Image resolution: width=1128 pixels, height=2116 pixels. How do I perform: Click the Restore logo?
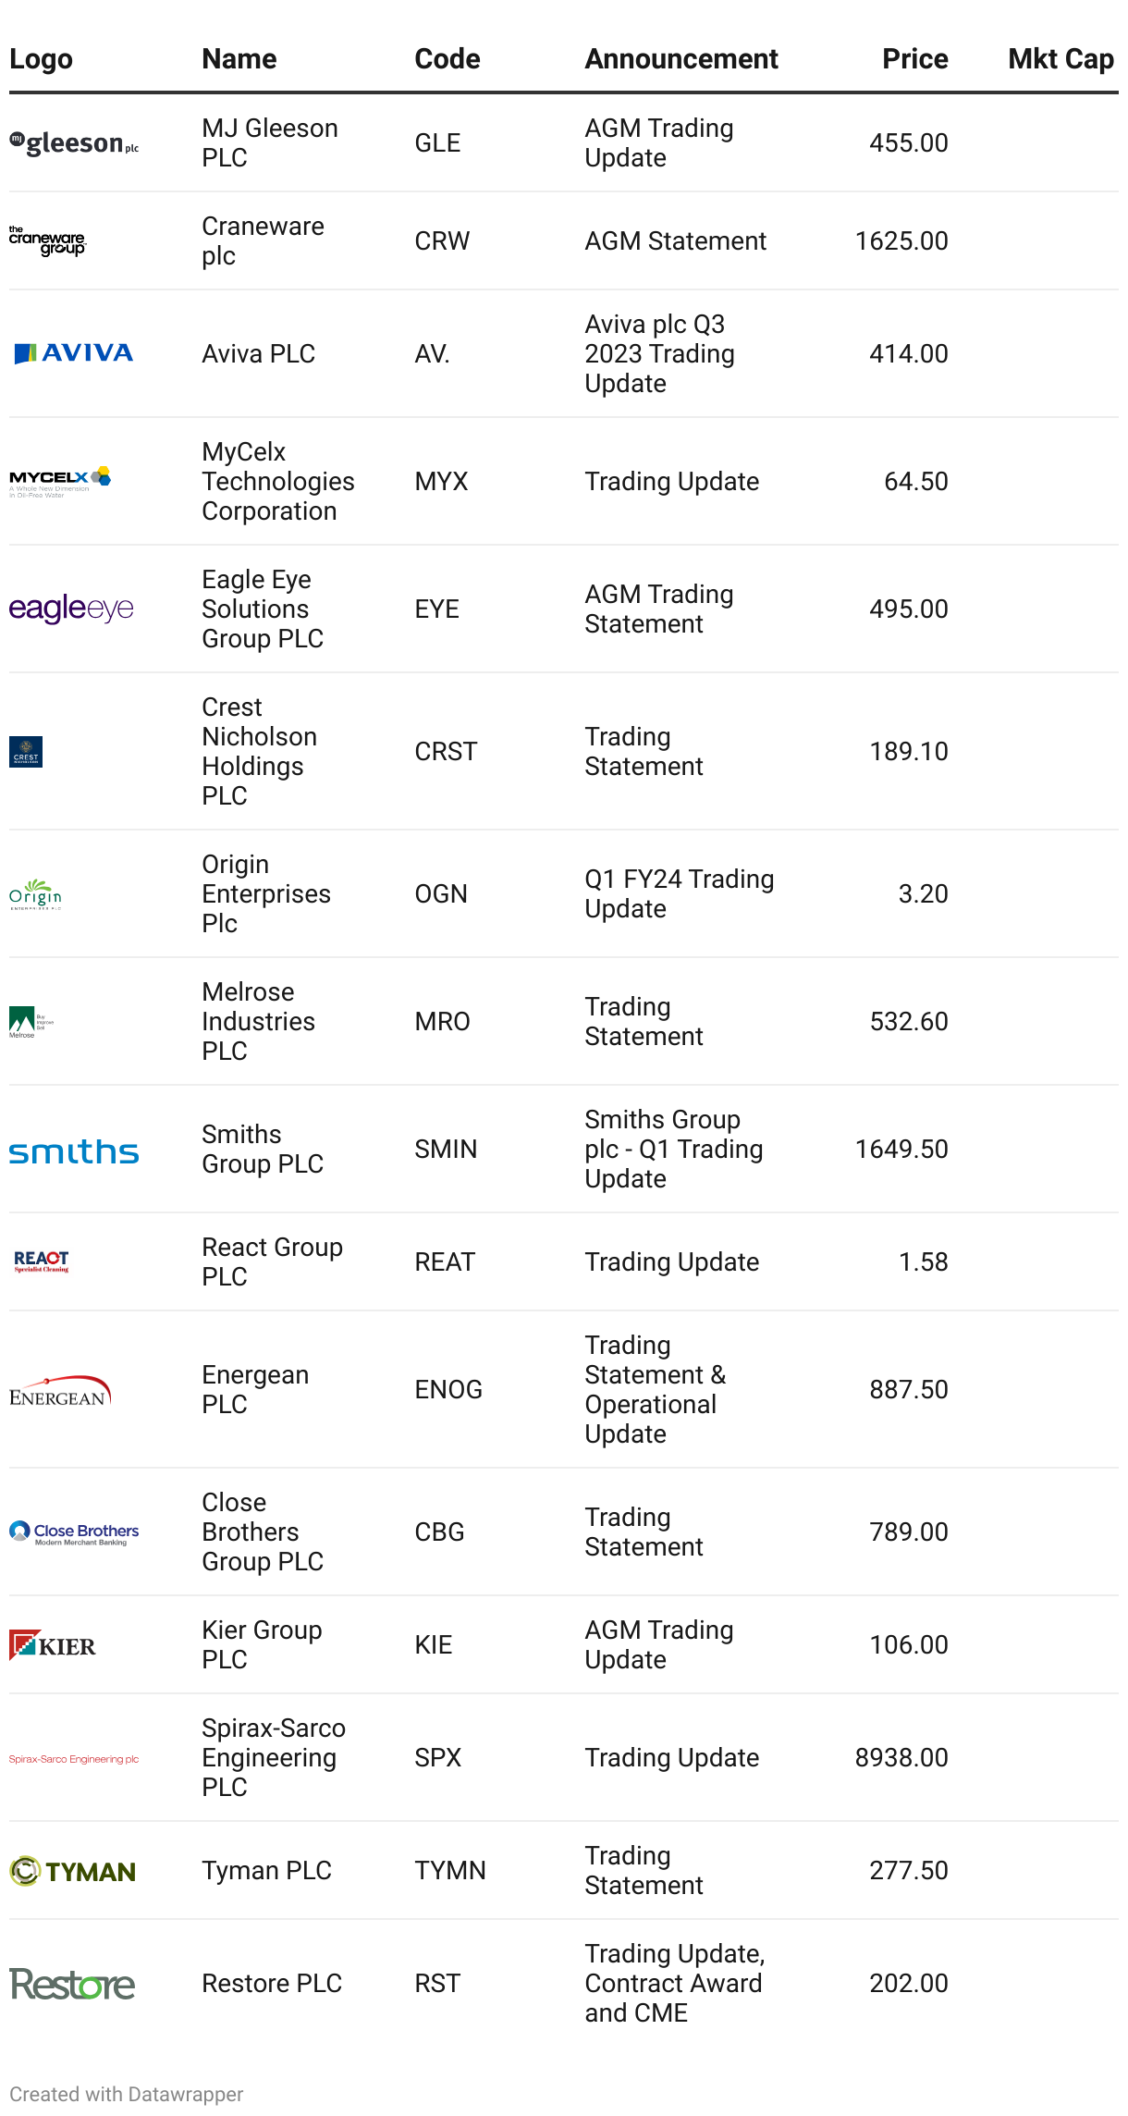(72, 1984)
